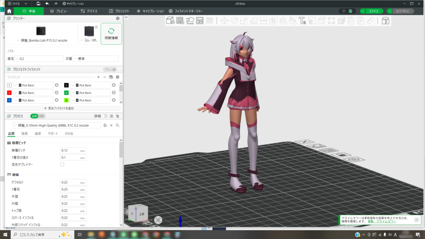Click the AMS filament sync icon
425x239 pixels.
click(111, 77)
